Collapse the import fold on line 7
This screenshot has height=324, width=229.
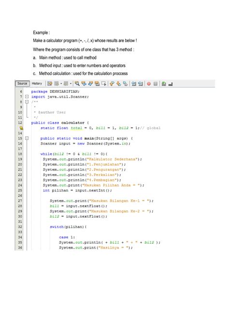click(27, 97)
